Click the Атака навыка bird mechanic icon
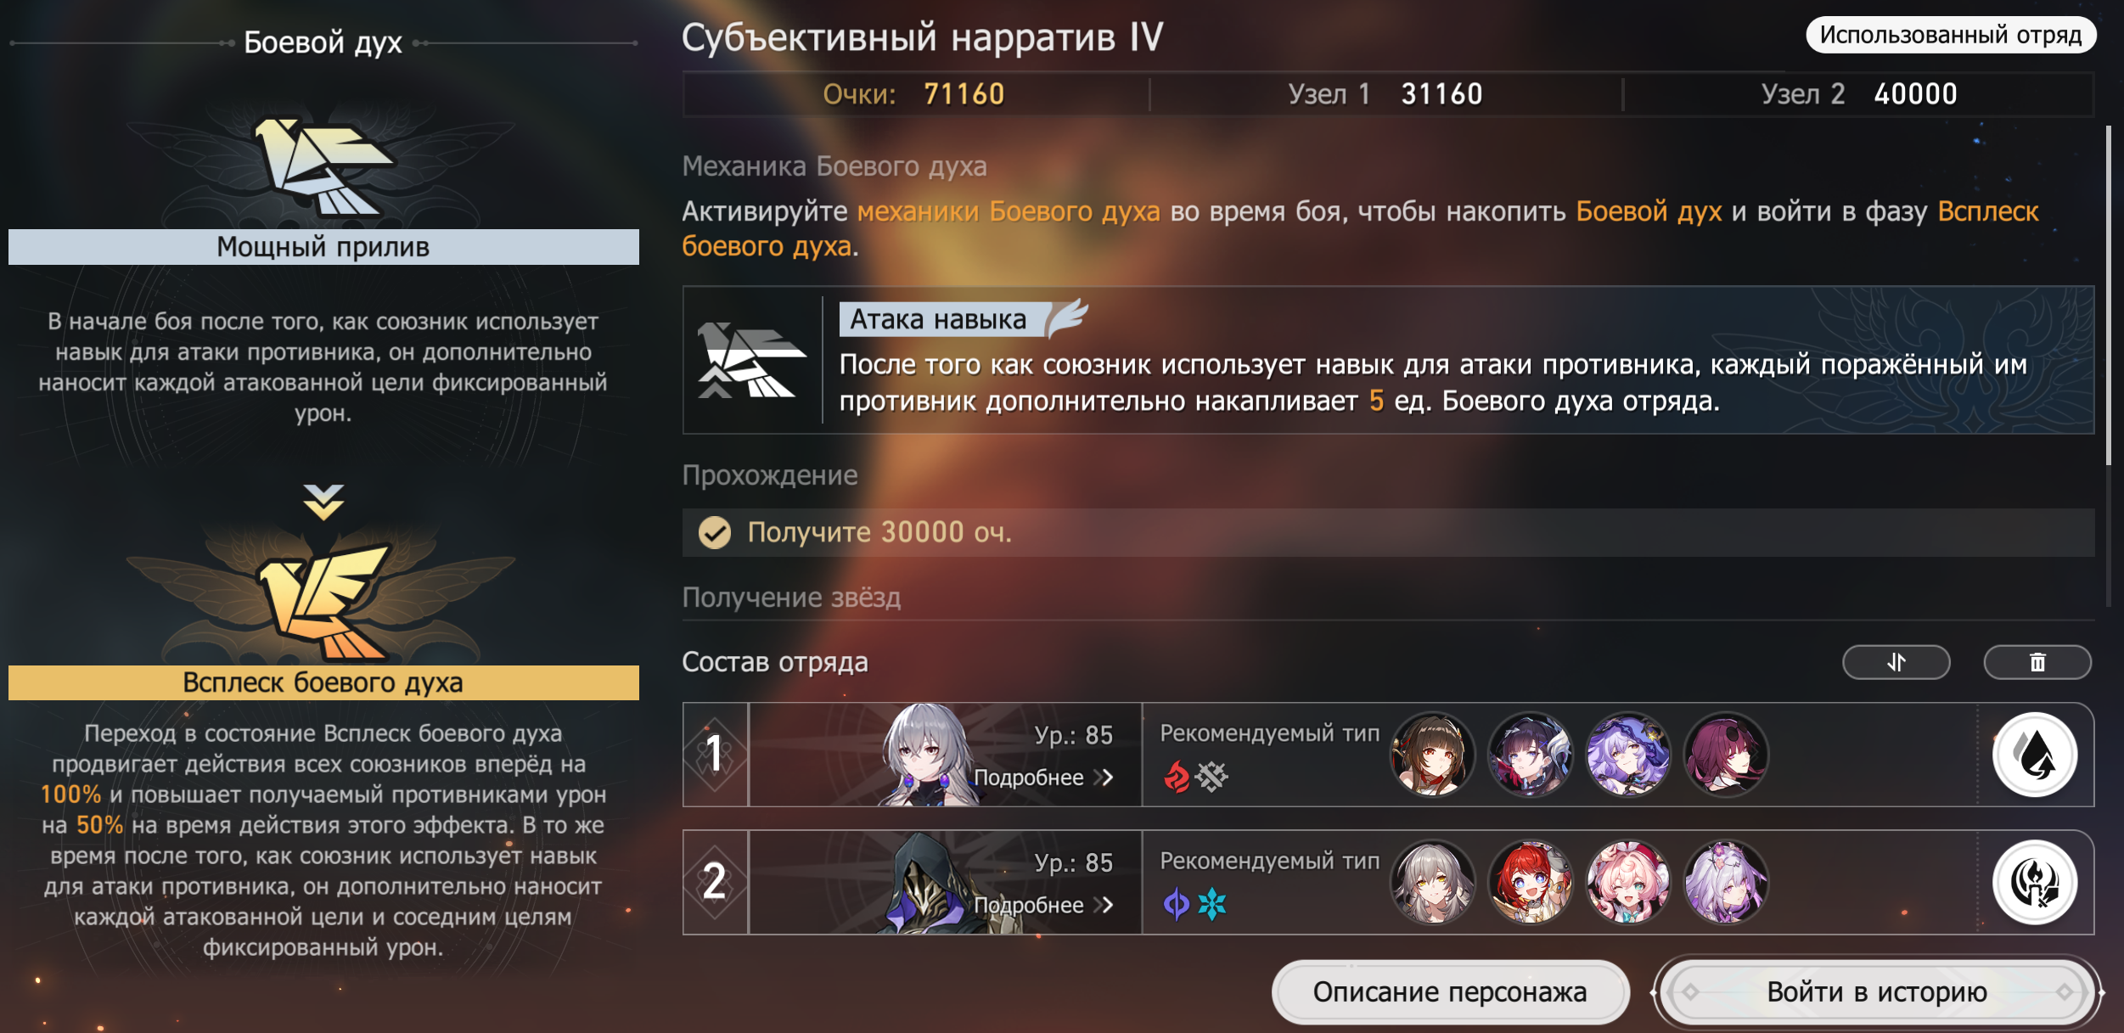The height and width of the screenshot is (1033, 2124). point(750,360)
